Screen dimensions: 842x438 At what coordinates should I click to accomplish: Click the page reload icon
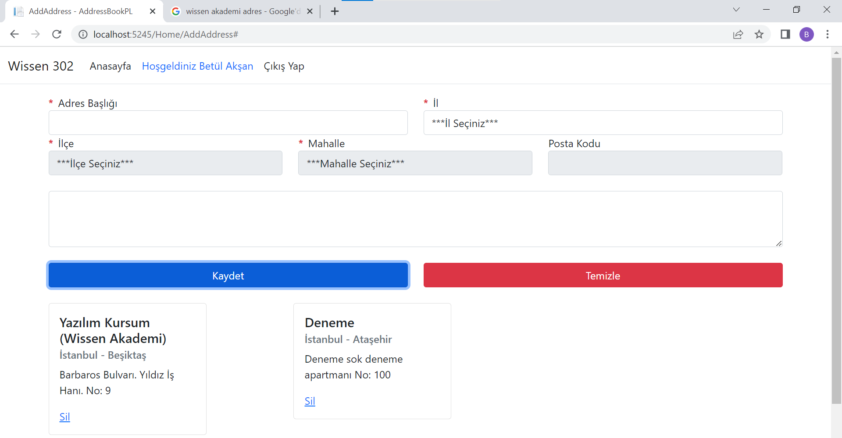(x=57, y=34)
